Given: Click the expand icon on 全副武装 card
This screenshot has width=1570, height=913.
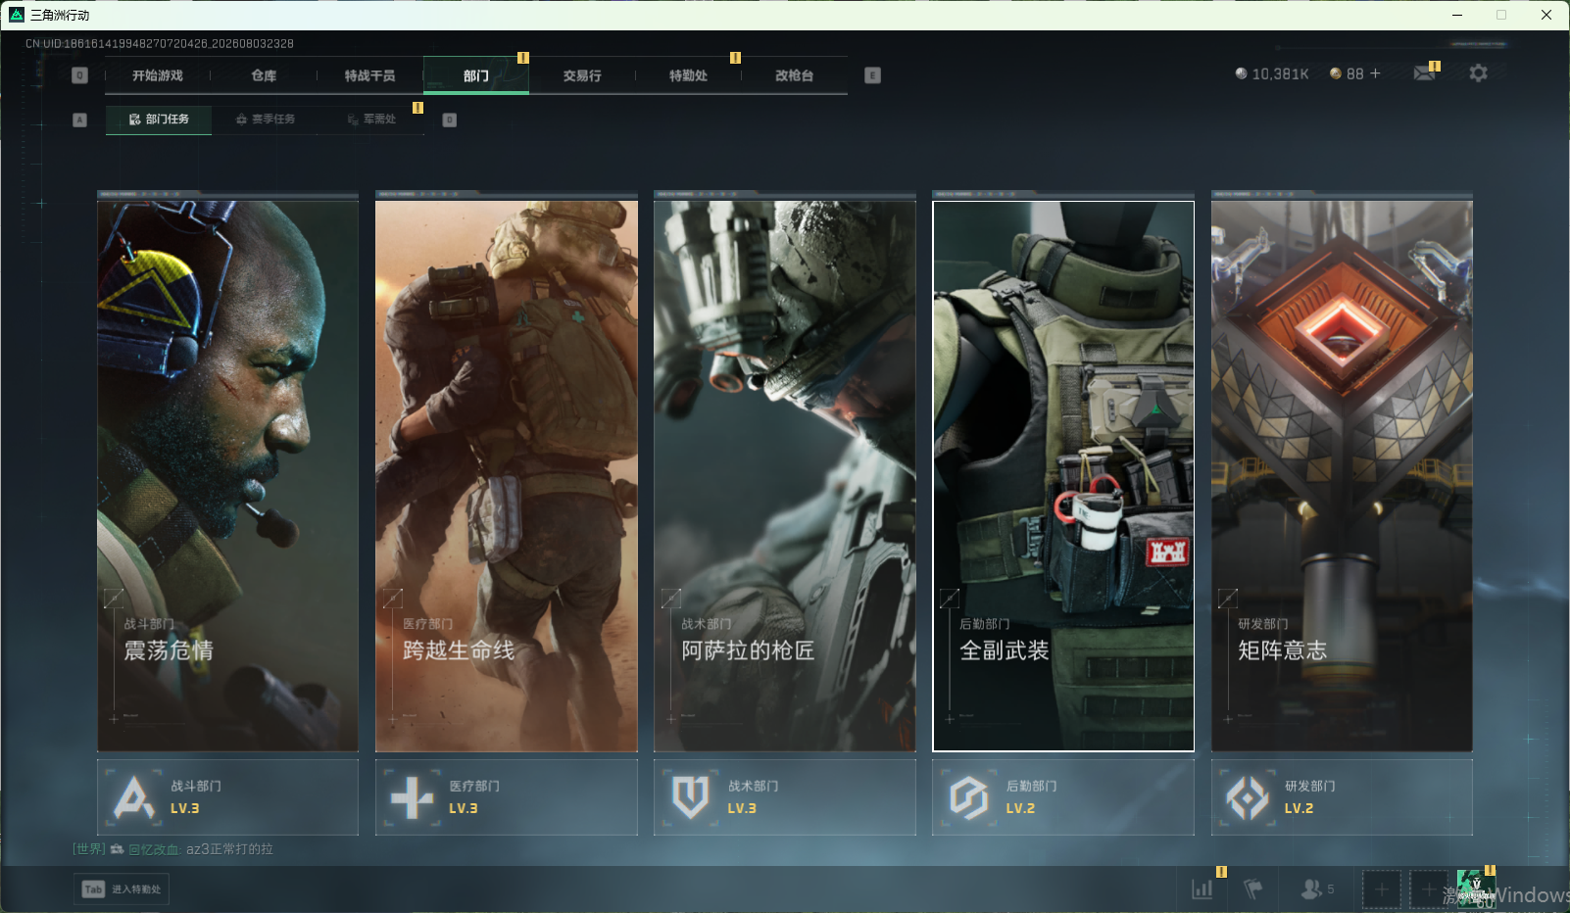Looking at the screenshot, I should coord(949,598).
